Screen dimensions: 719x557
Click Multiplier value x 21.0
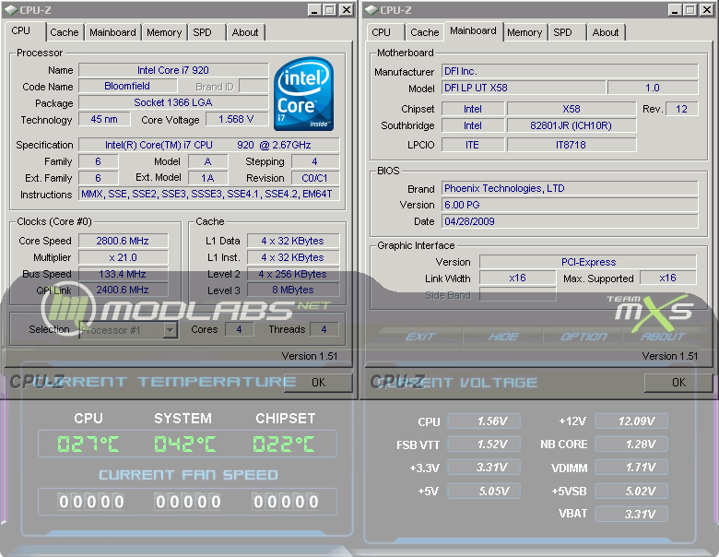tap(123, 257)
